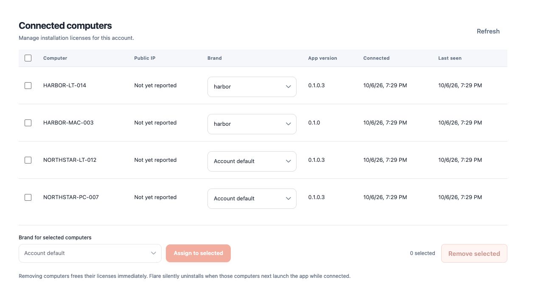Image resolution: width=543 pixels, height=305 pixels.
Task: Click 'Not yet reported' in HARBOR-LT-014 row
Action: 155,86
